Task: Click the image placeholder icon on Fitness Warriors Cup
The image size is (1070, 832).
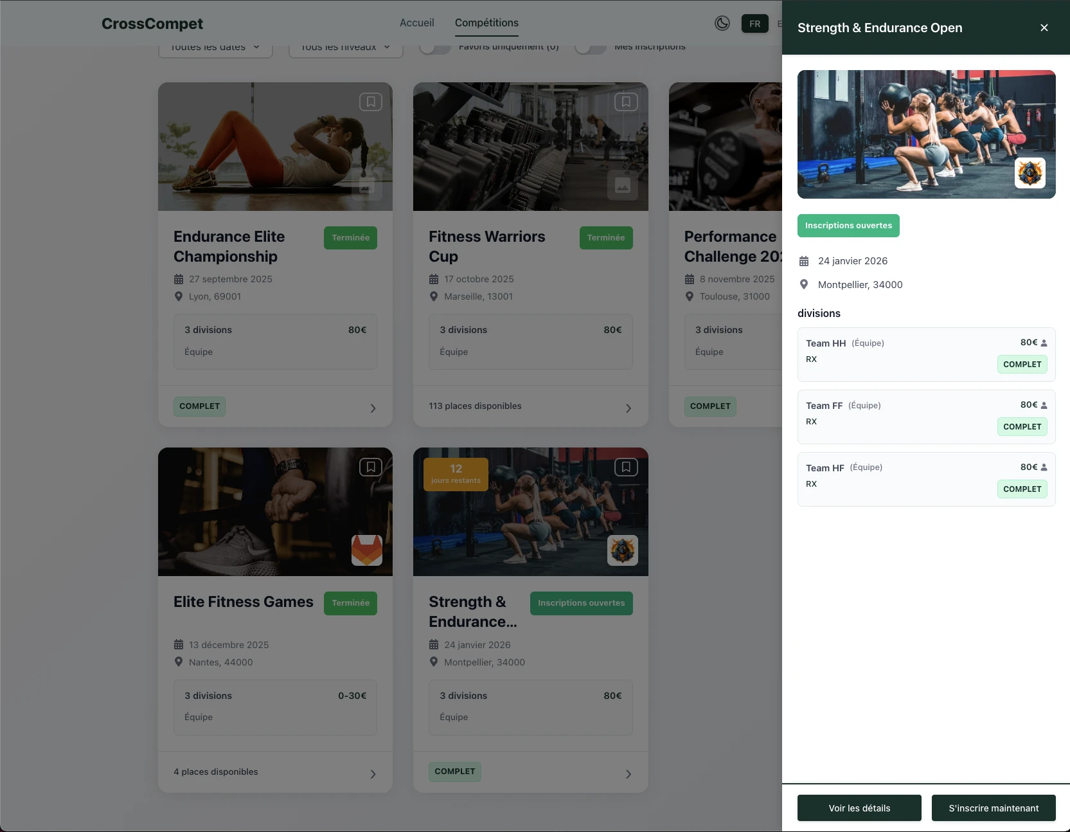Action: click(x=622, y=186)
